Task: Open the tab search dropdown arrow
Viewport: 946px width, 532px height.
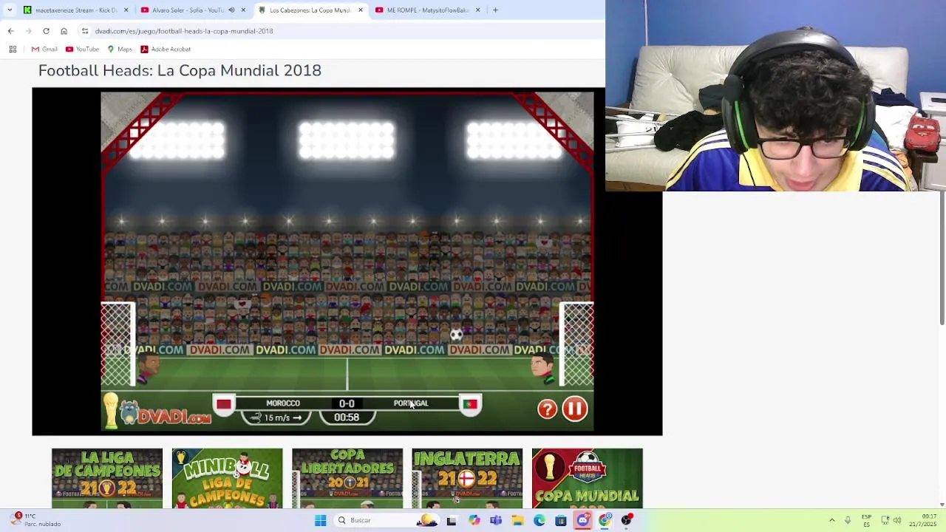Action: (x=10, y=10)
